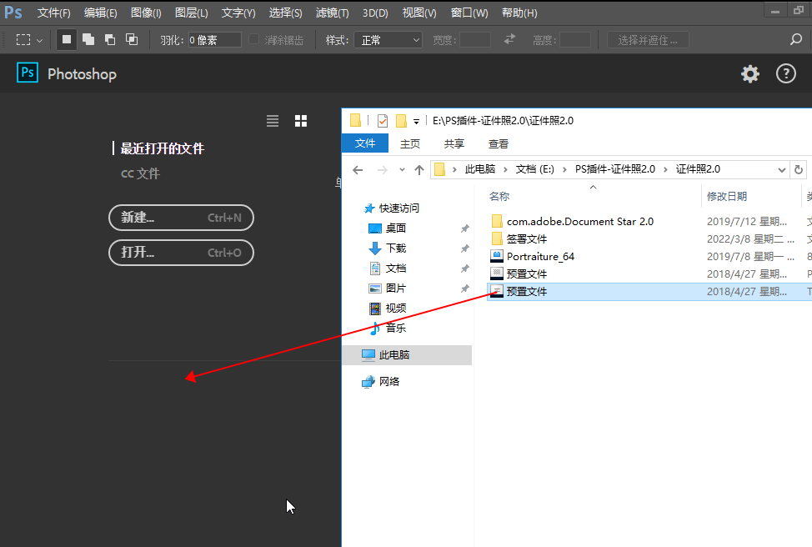Viewport: 812px width, 547px height.
Task: Open the 图像(I) menu
Action: point(146,13)
